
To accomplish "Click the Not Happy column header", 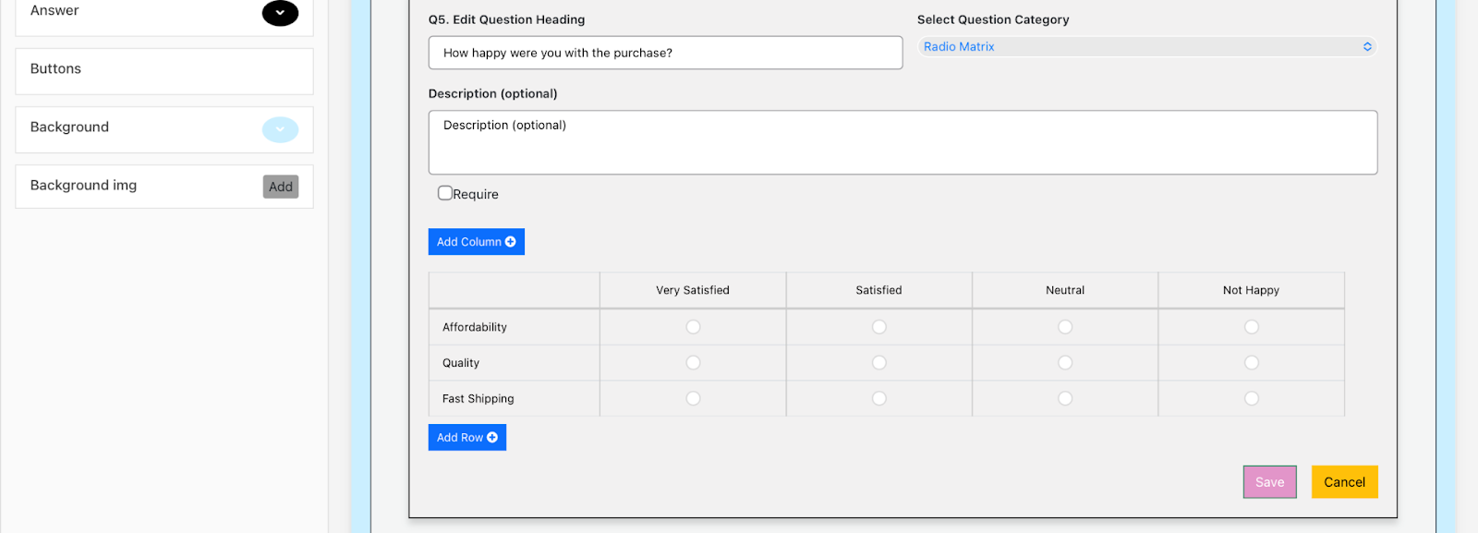I will [1251, 290].
